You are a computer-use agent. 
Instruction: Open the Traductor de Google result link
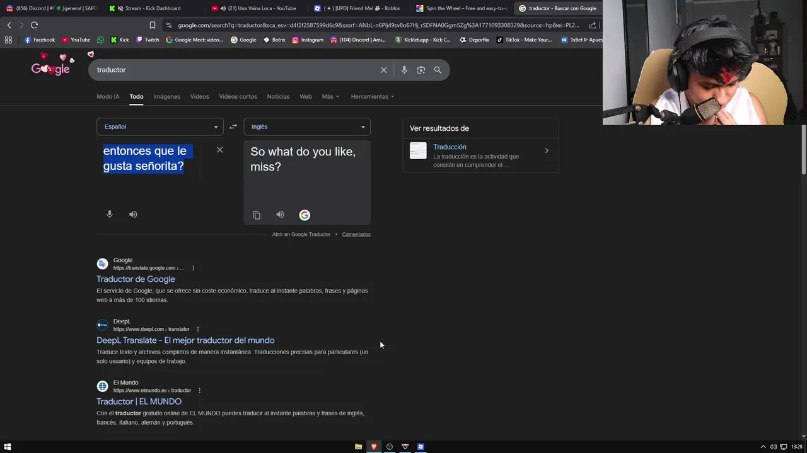click(x=136, y=279)
